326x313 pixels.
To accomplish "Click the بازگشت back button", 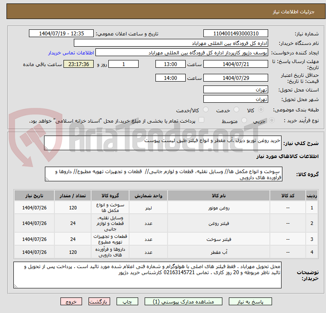I will [99, 302].
